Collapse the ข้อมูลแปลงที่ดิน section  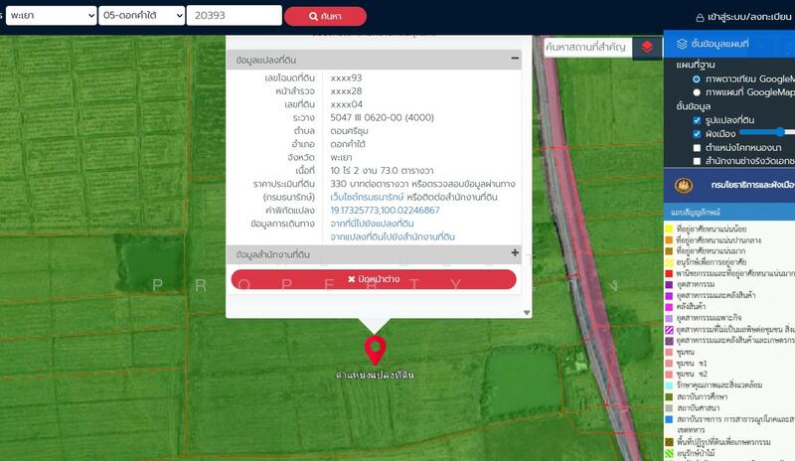coord(514,59)
